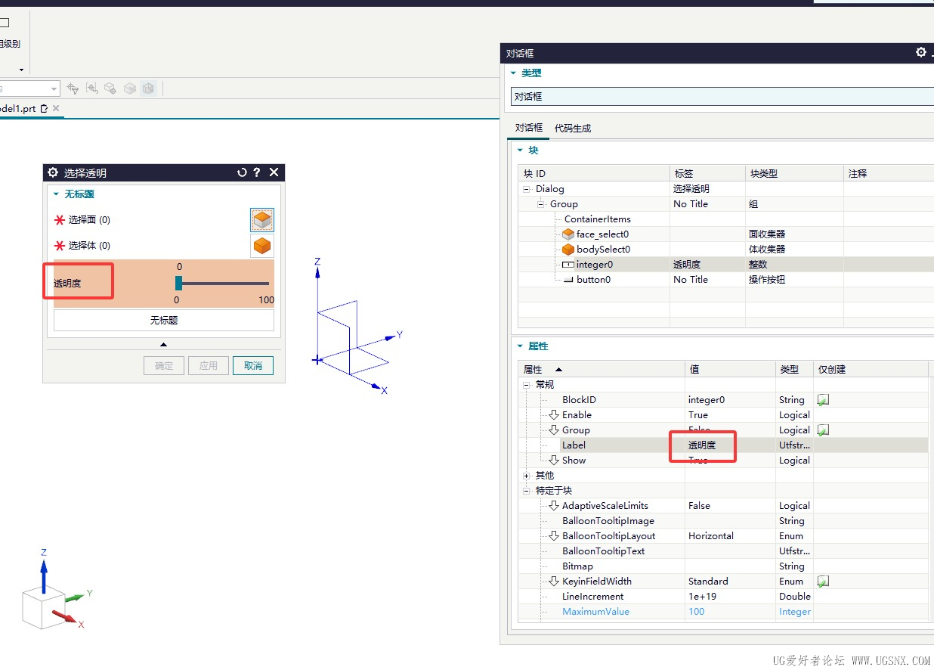The width and height of the screenshot is (934, 670).
Task: Click the Label value 透明度 cell
Action: tap(730, 445)
